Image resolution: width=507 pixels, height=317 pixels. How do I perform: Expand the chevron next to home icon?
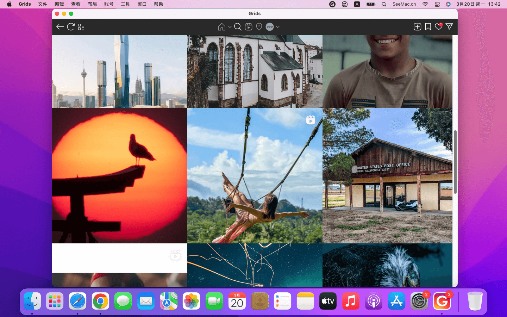click(230, 27)
